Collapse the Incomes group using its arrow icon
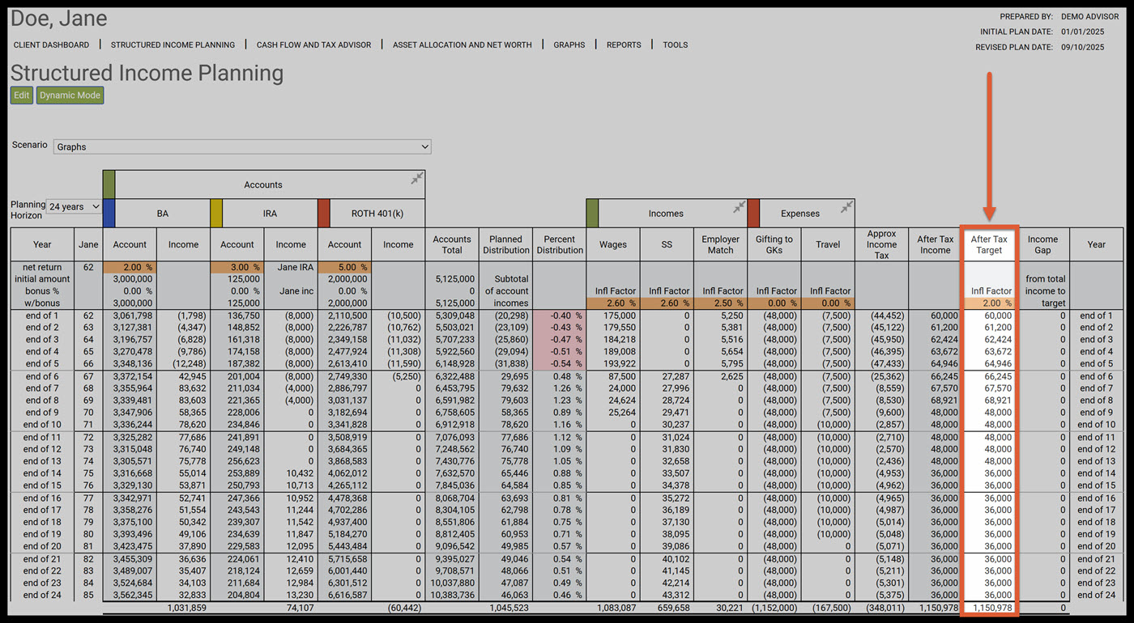The height and width of the screenshot is (623, 1134). [x=739, y=207]
